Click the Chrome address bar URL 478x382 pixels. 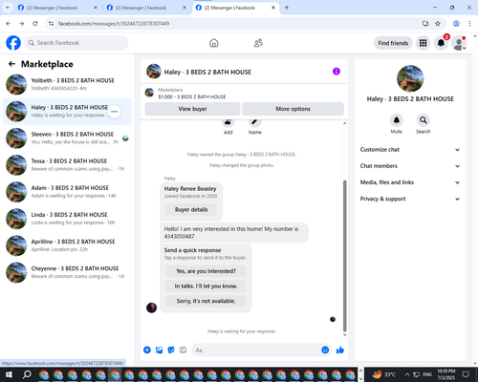pos(114,24)
